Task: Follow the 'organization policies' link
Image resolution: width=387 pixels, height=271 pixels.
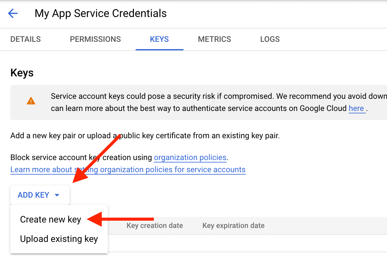Action: tap(190, 157)
